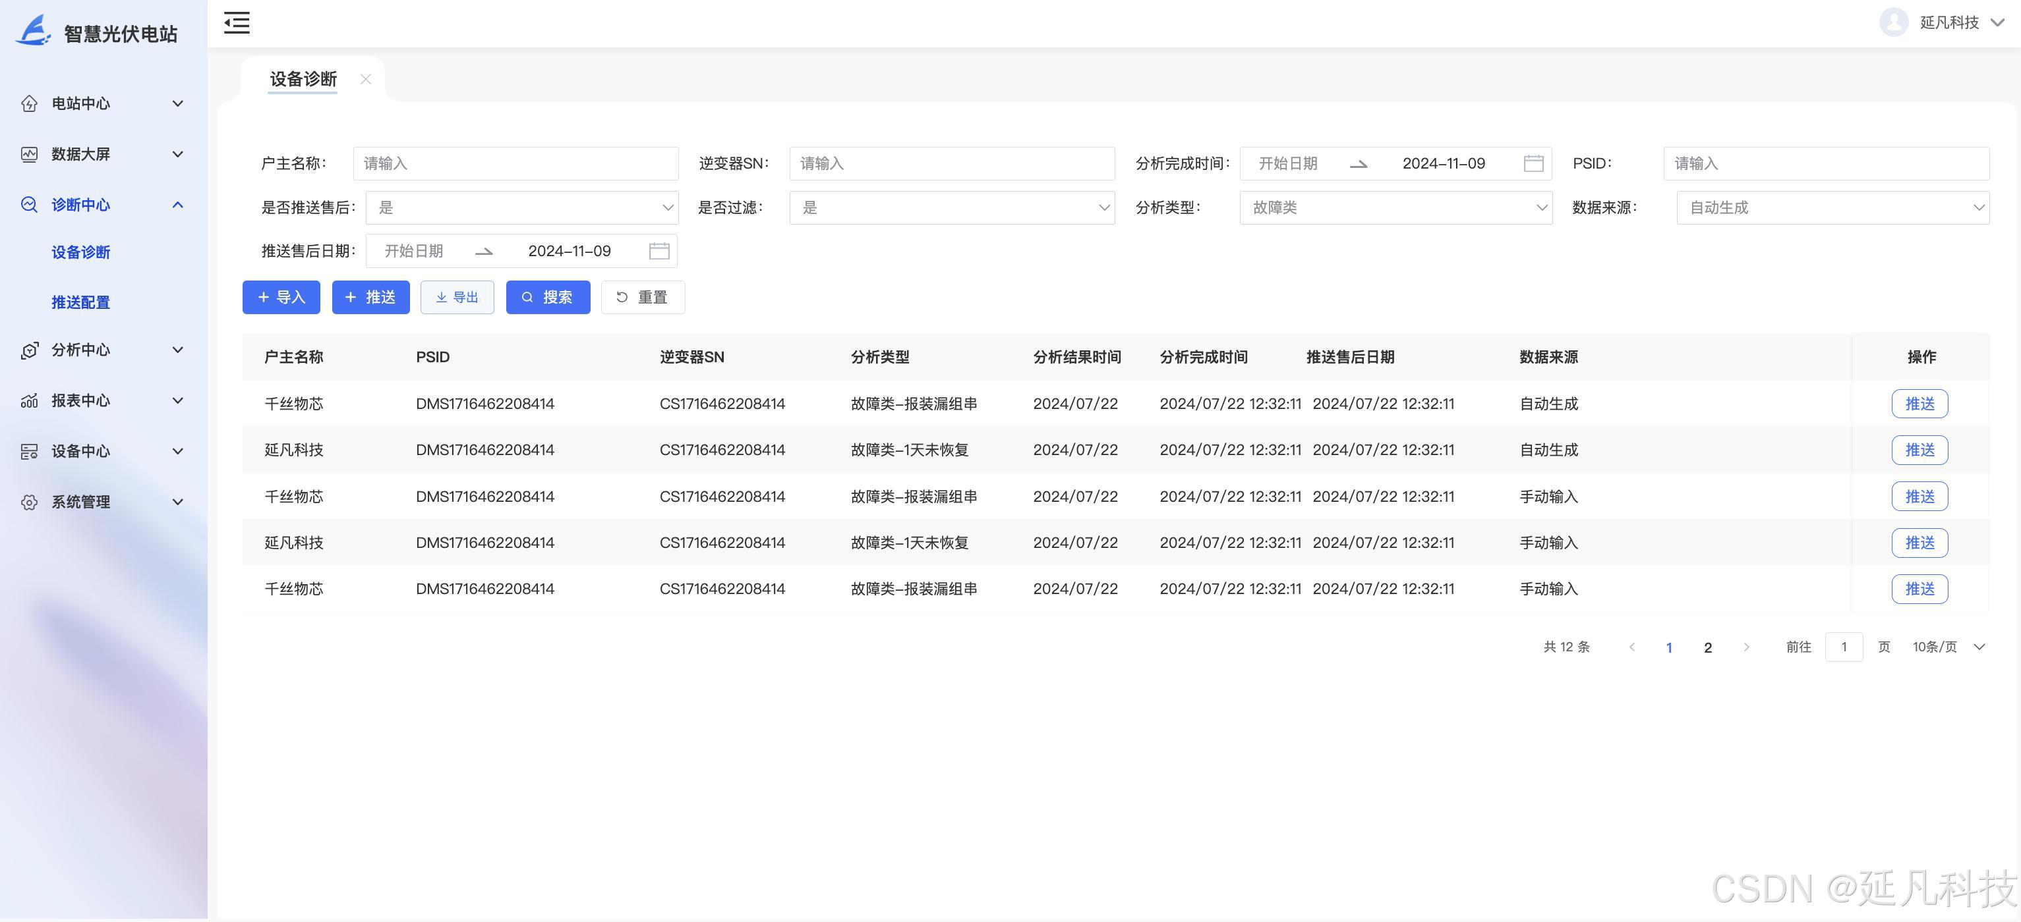Open the 数据来源 dropdown
This screenshot has height=922, width=2021.
pyautogui.click(x=1832, y=207)
